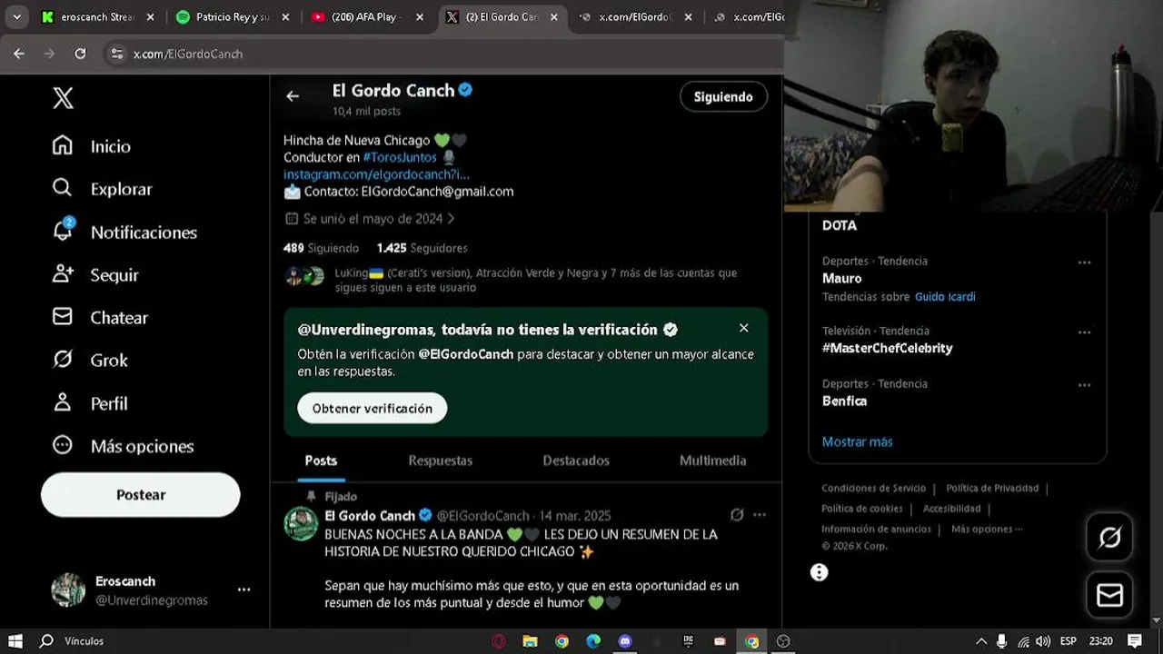Switch to the Multimedia tab
This screenshot has height=654, width=1163.
pos(712,461)
